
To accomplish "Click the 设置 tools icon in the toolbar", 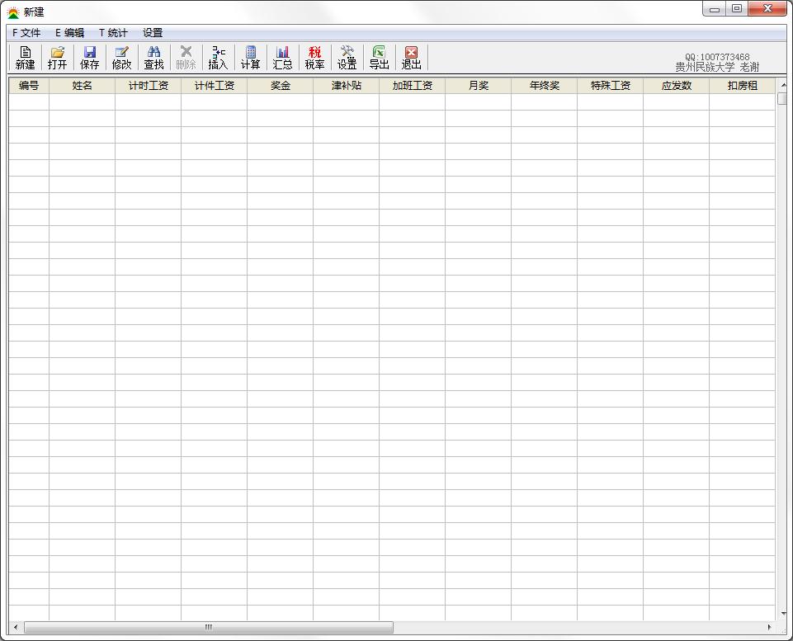I will coord(347,58).
